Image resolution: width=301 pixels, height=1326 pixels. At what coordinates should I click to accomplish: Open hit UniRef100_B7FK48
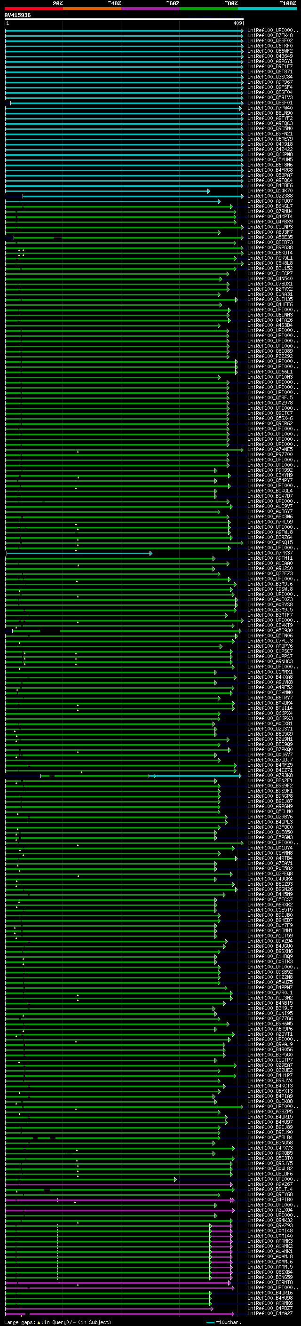[270, 36]
